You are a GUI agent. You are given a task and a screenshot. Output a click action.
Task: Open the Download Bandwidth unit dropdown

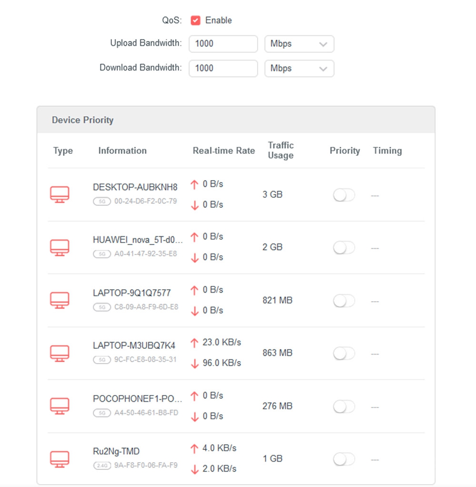(x=299, y=68)
